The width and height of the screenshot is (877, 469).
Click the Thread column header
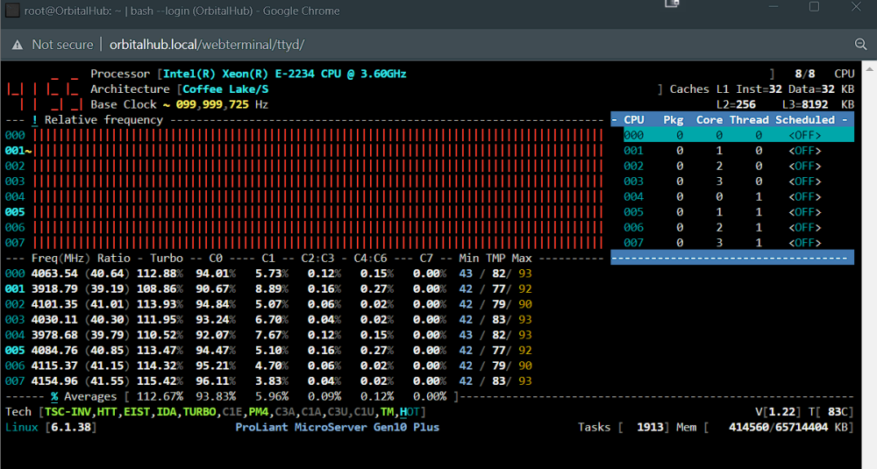749,120
